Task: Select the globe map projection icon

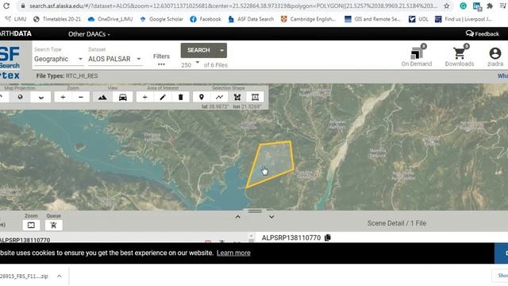Action: click(x=20, y=97)
